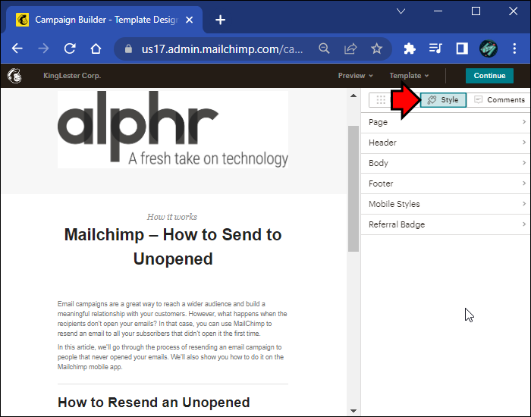Expand the Page style section
This screenshot has height=417, width=531.
[445, 122]
